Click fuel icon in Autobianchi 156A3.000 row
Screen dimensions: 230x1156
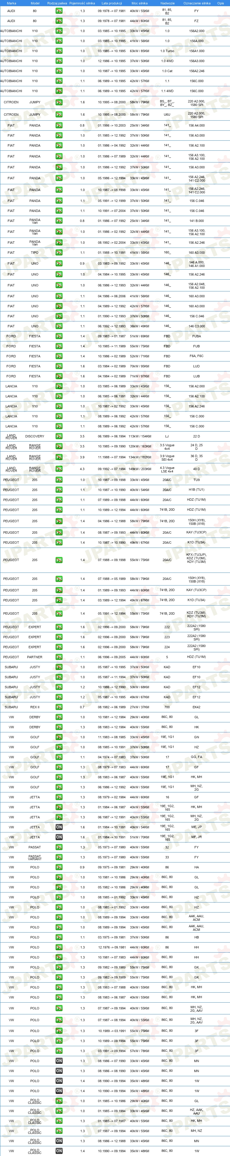[x=59, y=61]
